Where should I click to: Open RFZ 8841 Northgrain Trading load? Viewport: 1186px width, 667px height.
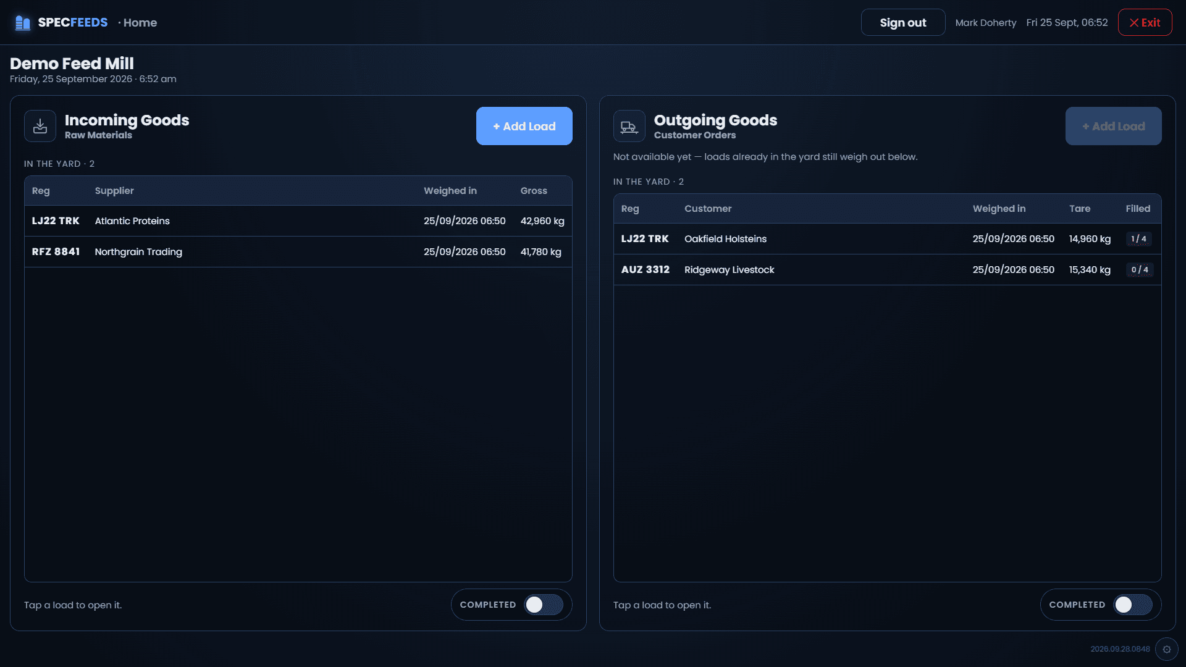click(x=298, y=252)
